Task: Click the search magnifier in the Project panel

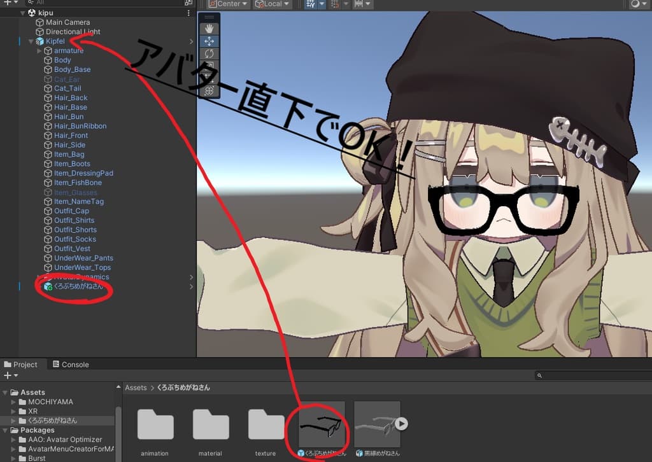Action: pyautogui.click(x=539, y=375)
